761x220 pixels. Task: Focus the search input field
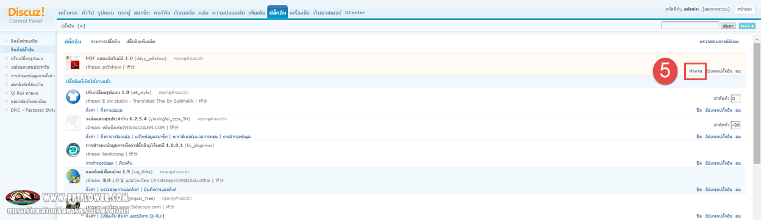click(690, 26)
